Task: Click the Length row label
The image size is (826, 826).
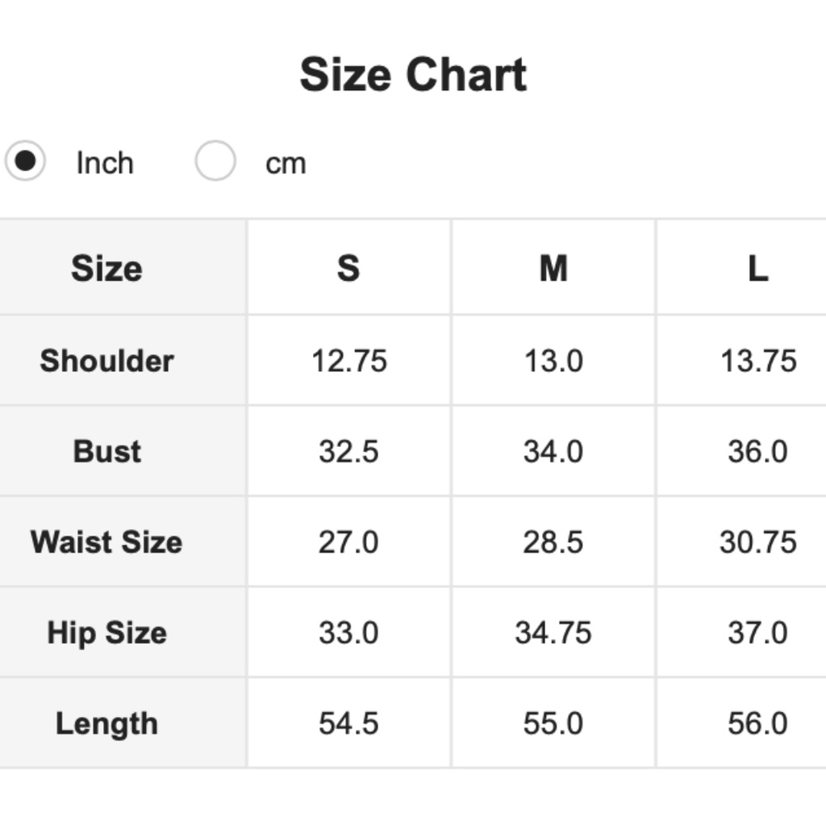Action: (107, 724)
